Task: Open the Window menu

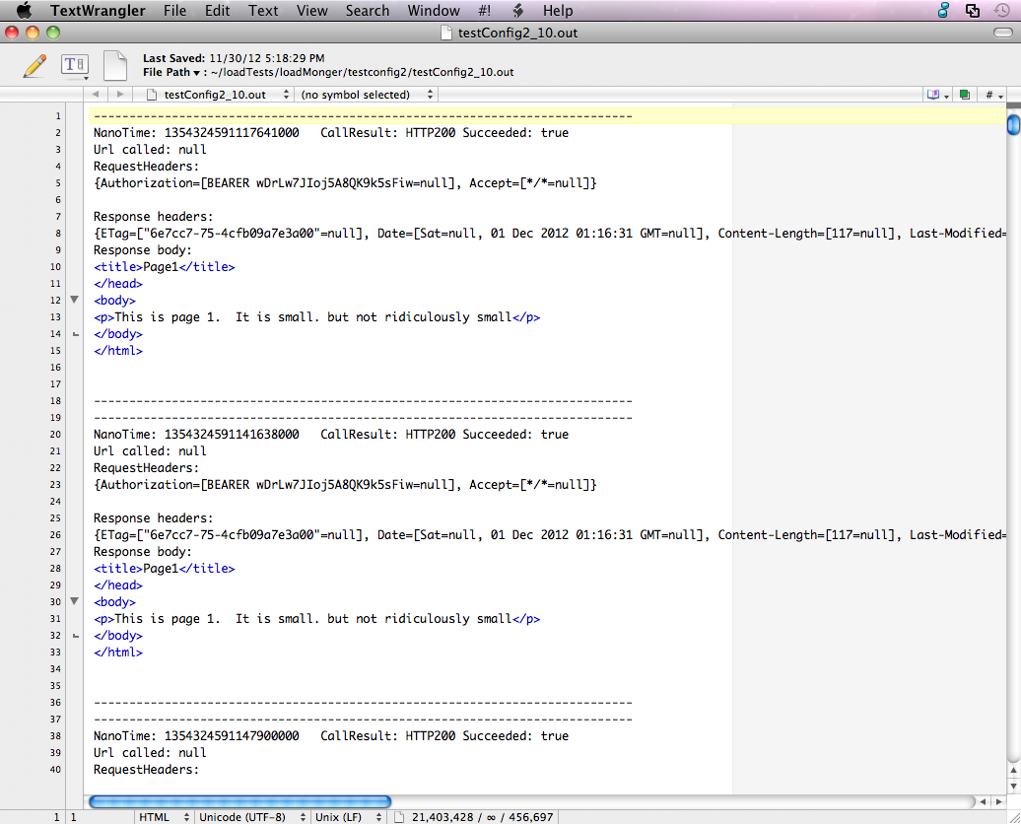Action: tap(434, 11)
